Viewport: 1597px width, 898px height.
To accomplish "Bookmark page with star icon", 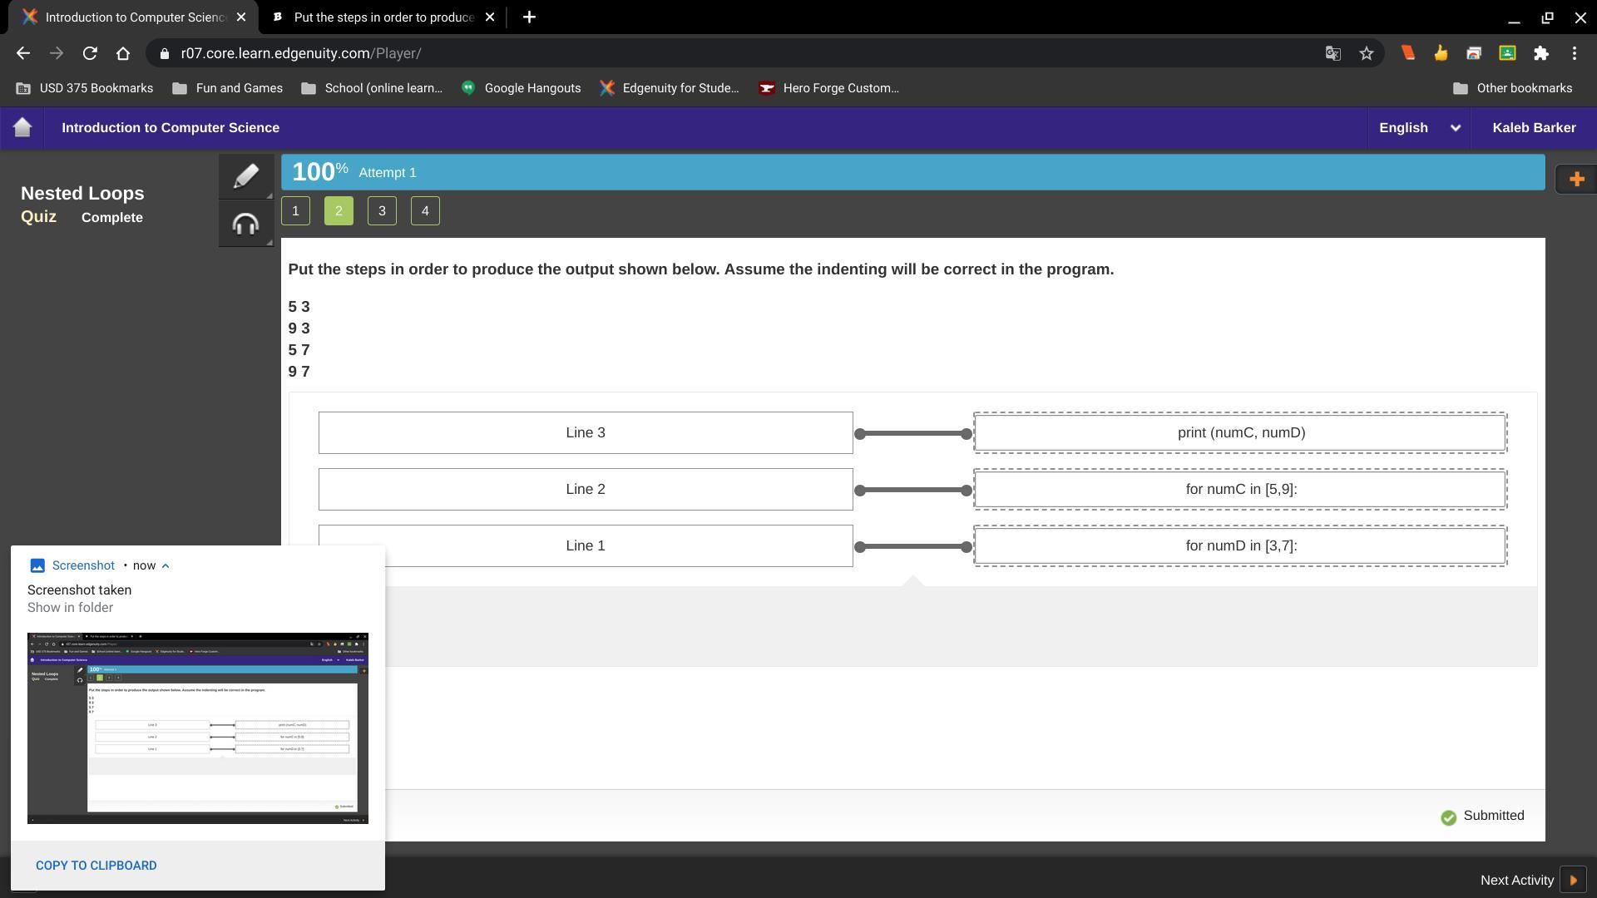I will click(x=1367, y=53).
